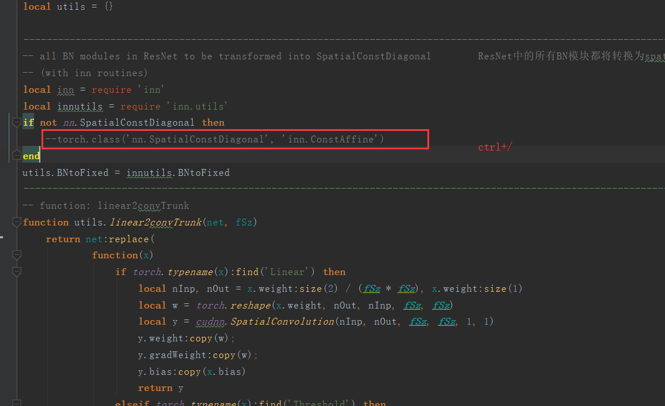
Task: Collapse the linear2convTrunk function fold marker
Action: [x=17, y=222]
